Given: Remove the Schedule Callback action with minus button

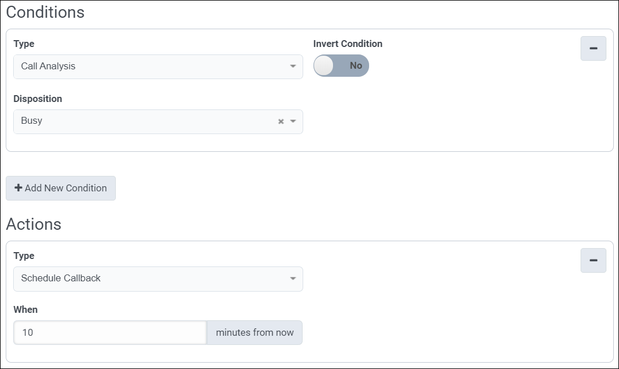Looking at the screenshot, I should (593, 261).
